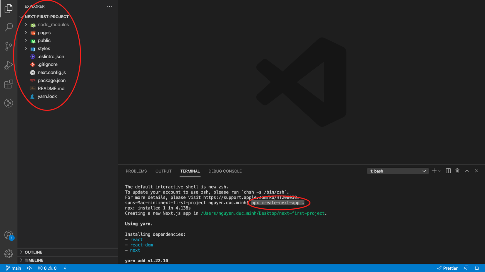Viewport: 485px width, 272px height.
Task: Open the Accounts menu icon
Action: click(9, 235)
